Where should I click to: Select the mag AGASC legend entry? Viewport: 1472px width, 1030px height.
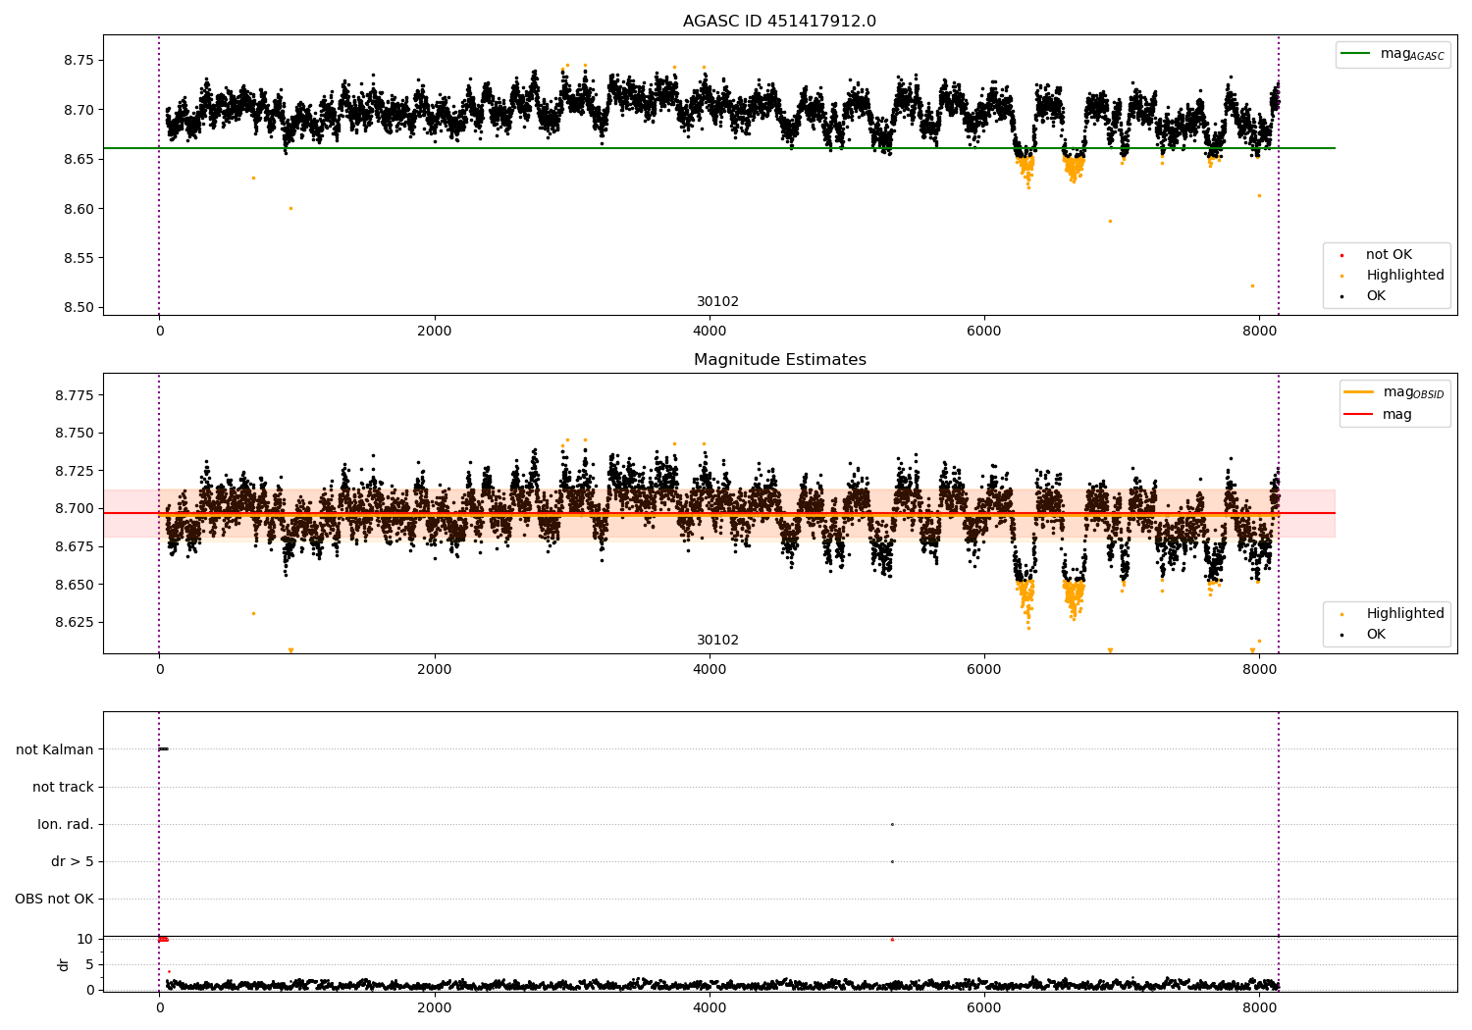1393,54
